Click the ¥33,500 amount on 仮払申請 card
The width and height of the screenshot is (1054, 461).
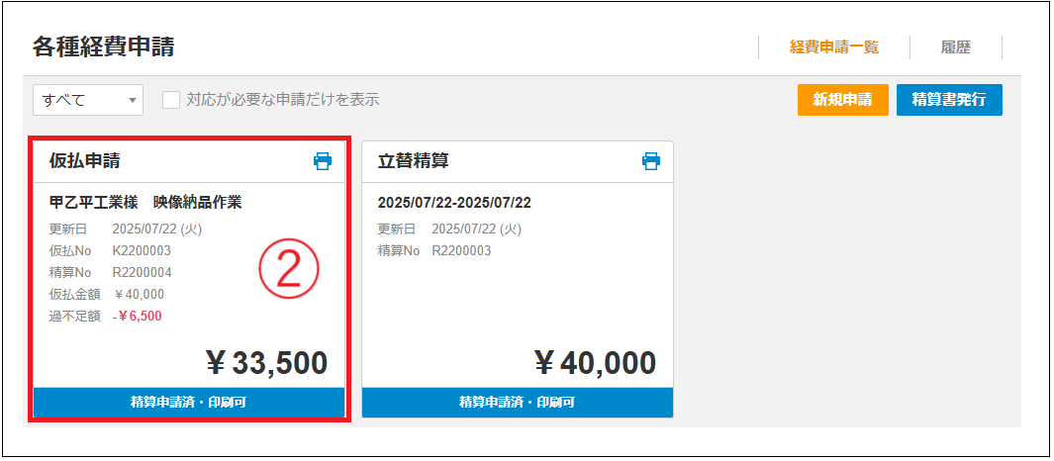[266, 363]
